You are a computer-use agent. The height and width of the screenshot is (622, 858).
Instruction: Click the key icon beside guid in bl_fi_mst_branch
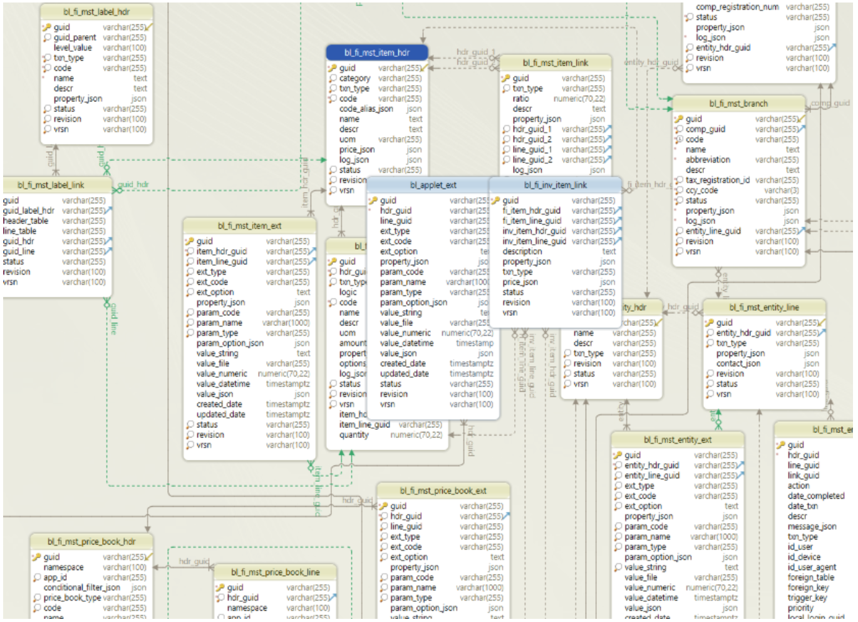coord(678,119)
